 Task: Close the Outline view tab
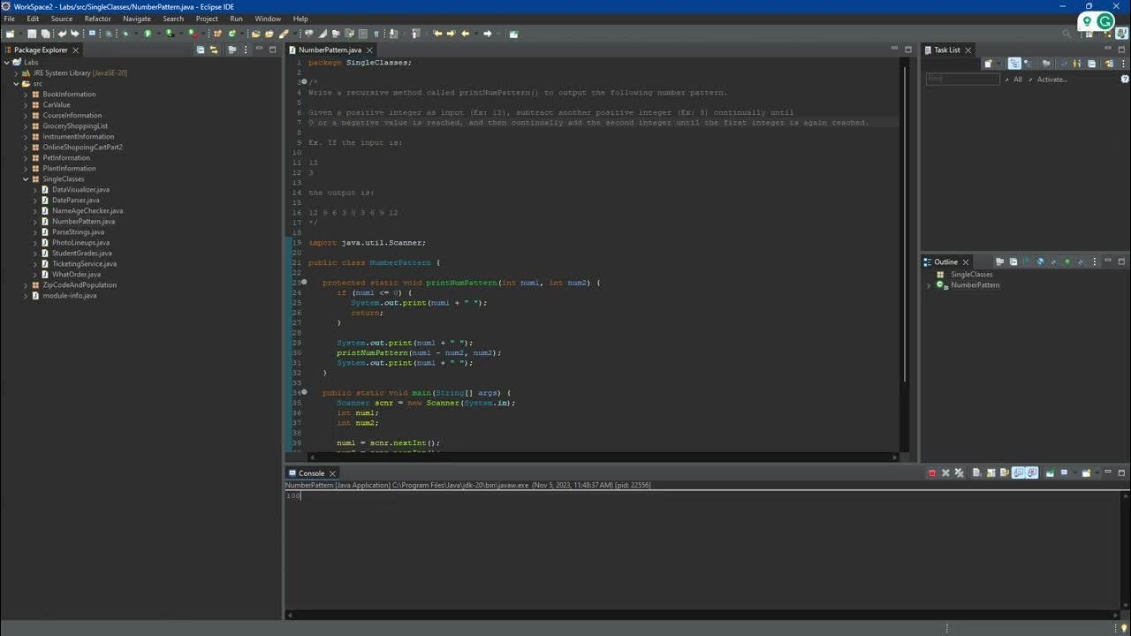click(x=966, y=262)
